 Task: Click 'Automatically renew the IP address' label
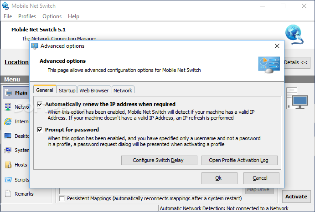tap(110, 104)
